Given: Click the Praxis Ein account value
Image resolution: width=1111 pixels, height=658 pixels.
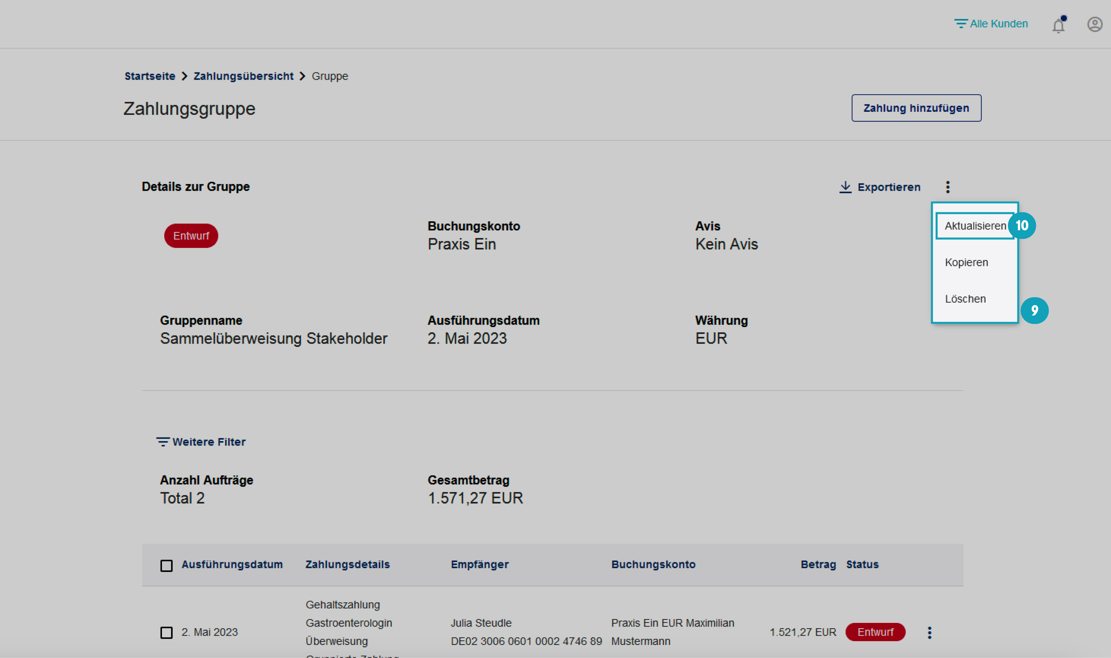Looking at the screenshot, I should point(461,244).
